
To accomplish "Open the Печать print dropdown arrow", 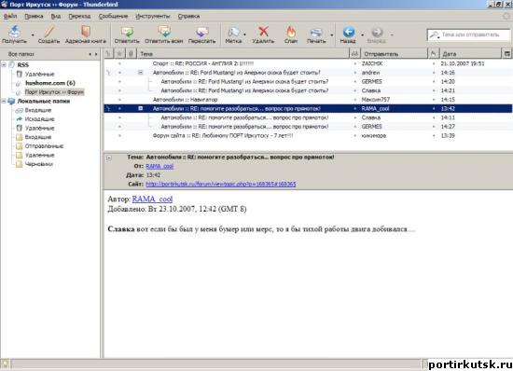I will [x=332, y=34].
